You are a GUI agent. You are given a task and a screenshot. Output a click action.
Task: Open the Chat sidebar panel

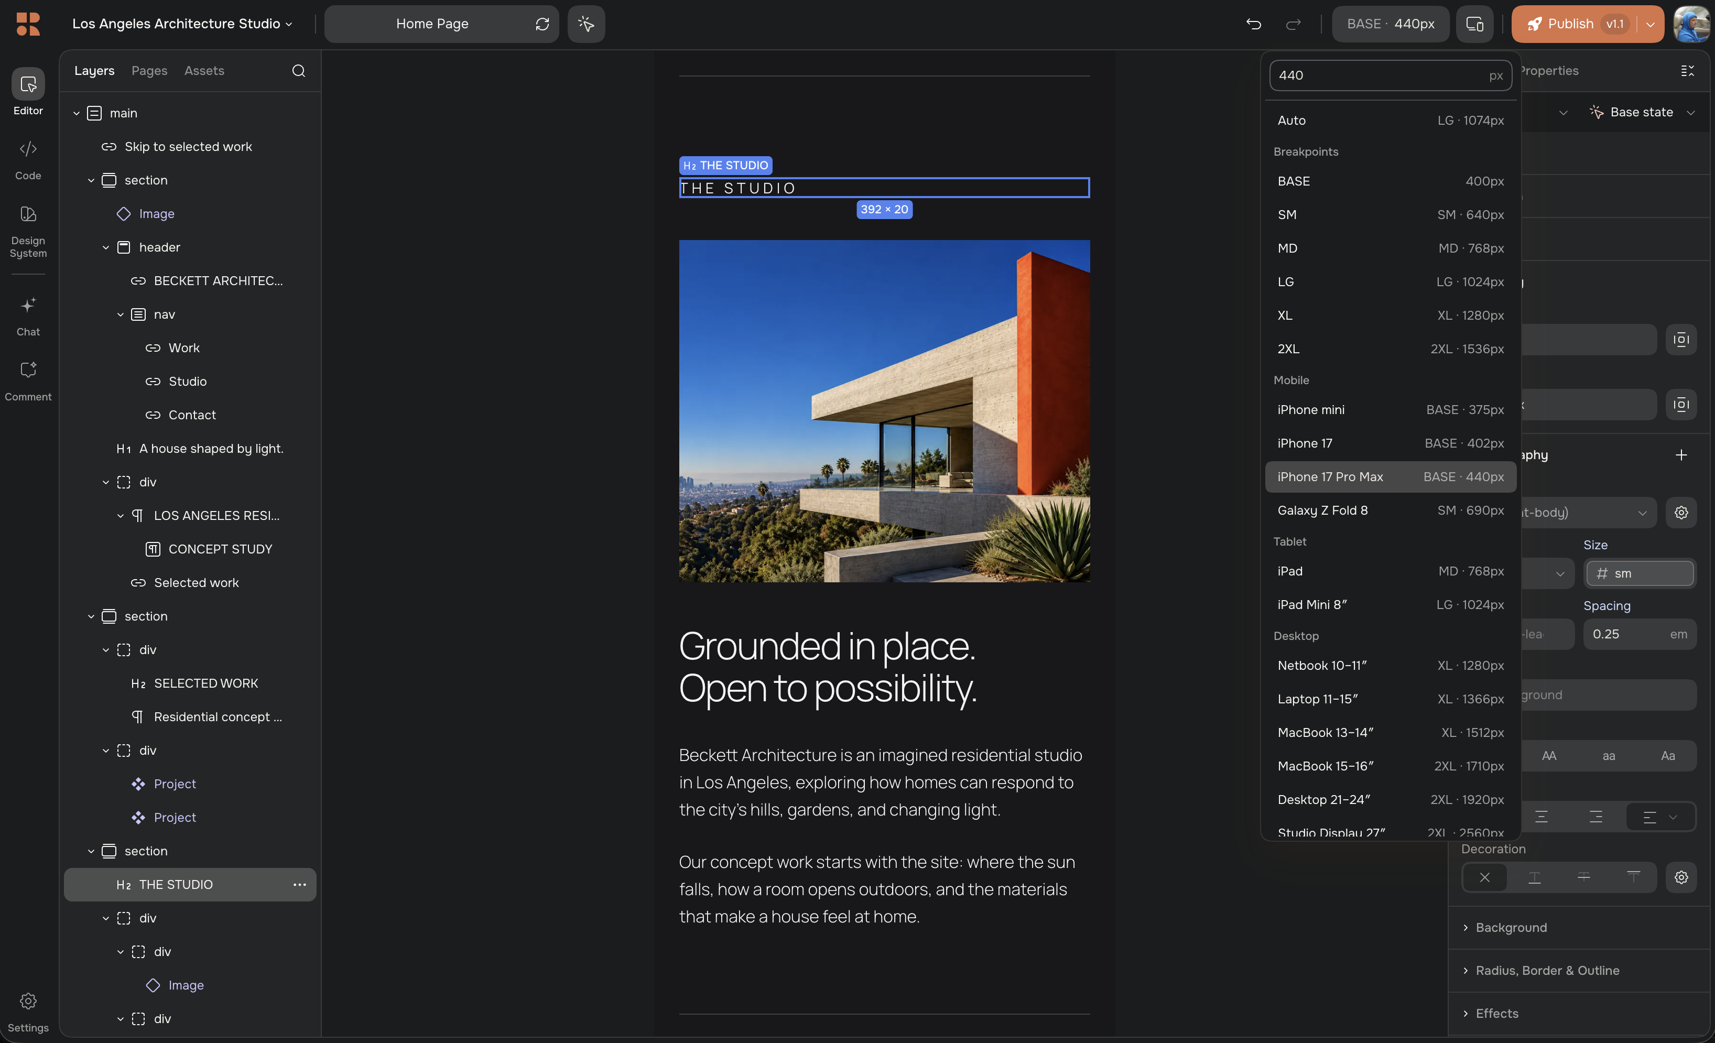28,316
